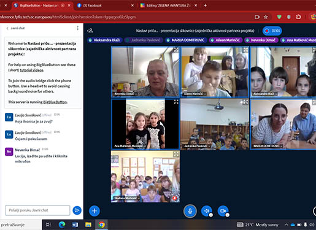Open the volume control tray icon

[312, 225]
